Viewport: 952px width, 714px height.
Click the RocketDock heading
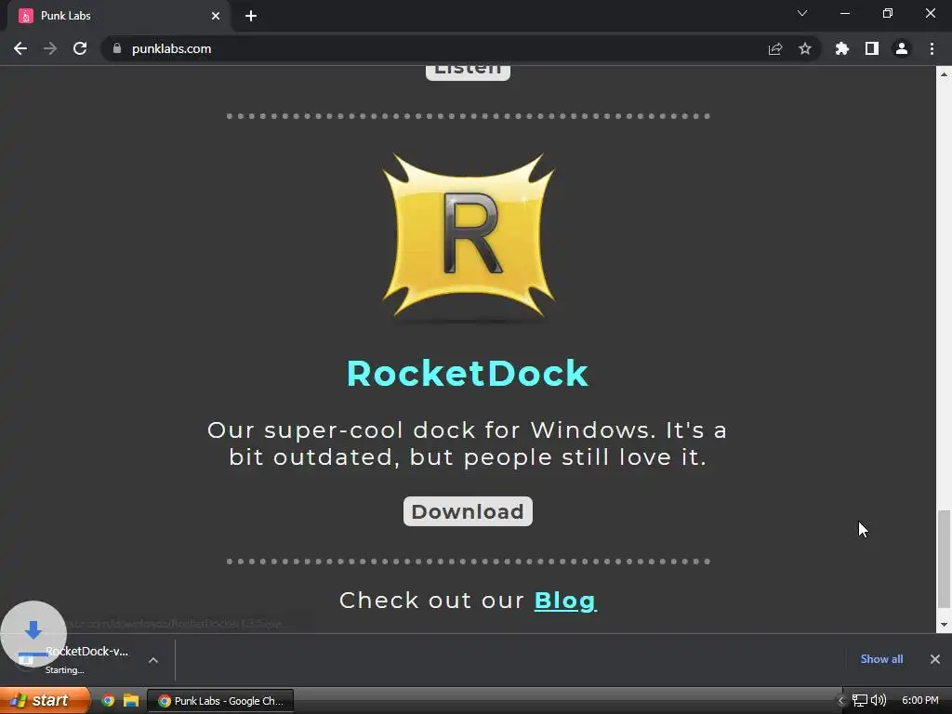[x=468, y=373]
